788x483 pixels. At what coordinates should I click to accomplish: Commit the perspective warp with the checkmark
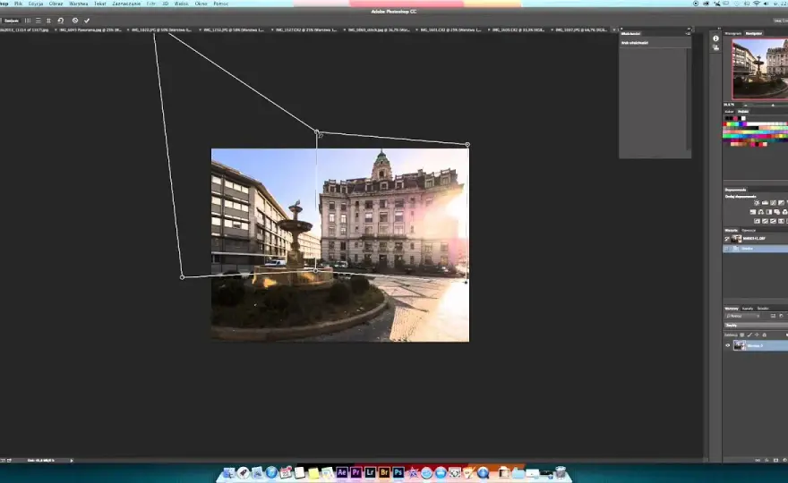coord(87,21)
